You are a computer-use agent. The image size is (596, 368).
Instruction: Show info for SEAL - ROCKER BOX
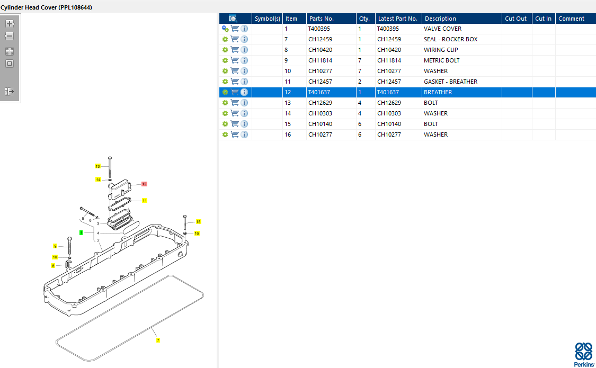[x=244, y=40]
